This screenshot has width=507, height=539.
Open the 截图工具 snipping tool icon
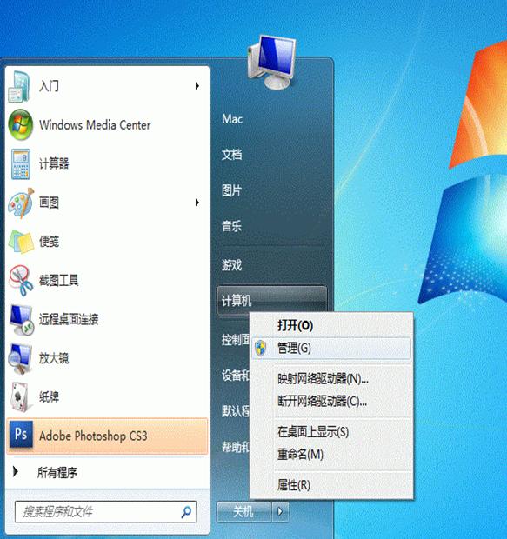tap(21, 280)
